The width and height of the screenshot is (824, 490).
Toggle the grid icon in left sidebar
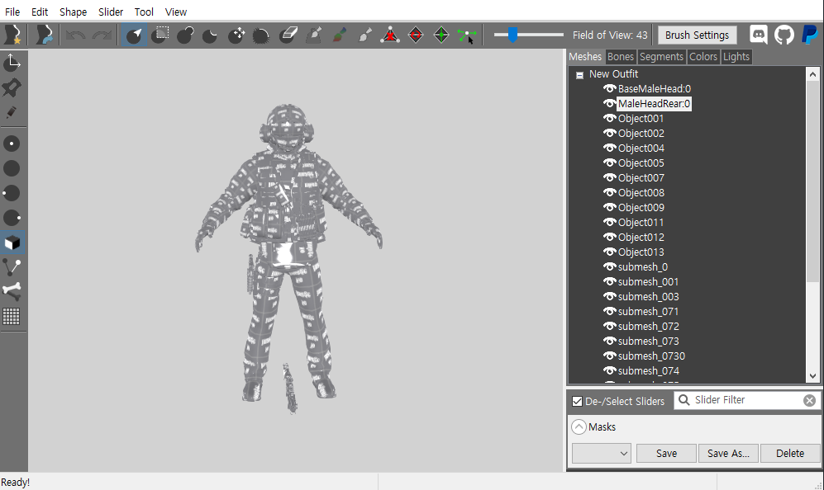click(12, 316)
